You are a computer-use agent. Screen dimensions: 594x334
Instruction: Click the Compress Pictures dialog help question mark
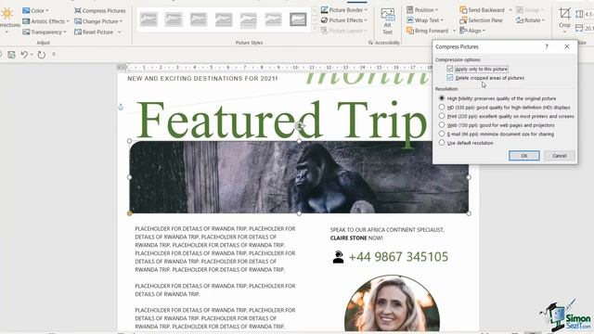click(547, 46)
